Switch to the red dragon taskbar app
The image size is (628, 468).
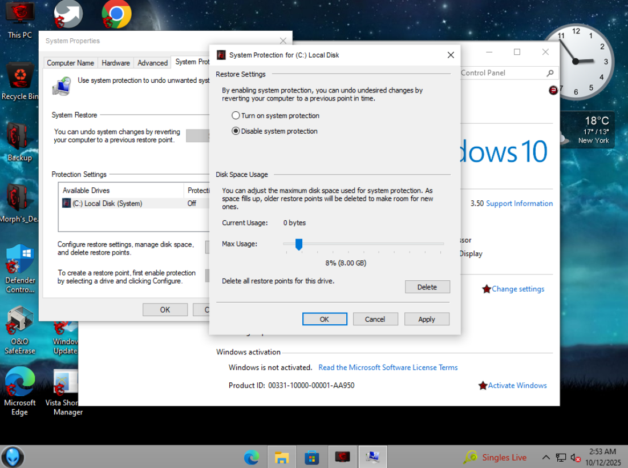click(x=342, y=457)
